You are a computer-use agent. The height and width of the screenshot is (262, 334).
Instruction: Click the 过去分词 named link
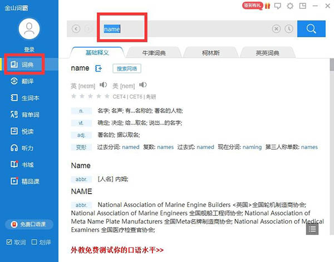pos(131,147)
